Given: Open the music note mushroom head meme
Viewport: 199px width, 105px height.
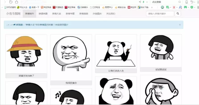Looking at the screenshot, I should point(71,97).
